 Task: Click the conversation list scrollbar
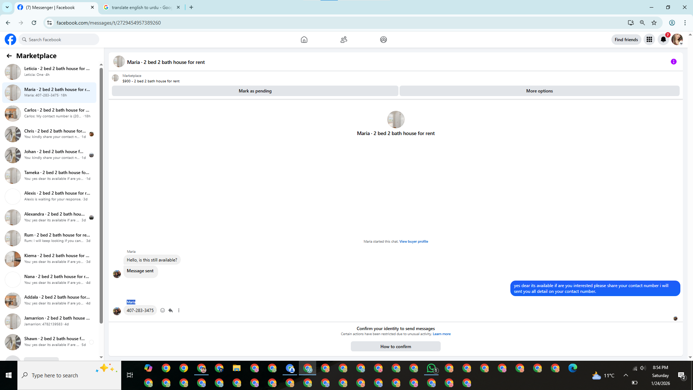click(x=101, y=195)
